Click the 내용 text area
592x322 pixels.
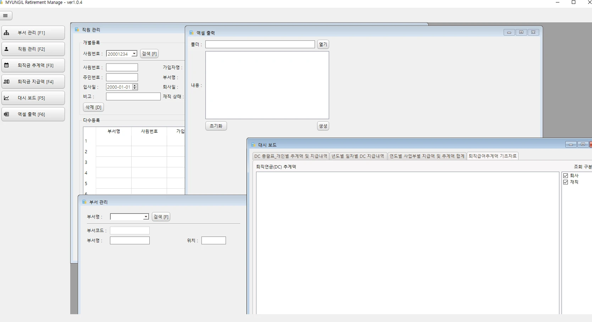pyautogui.click(x=267, y=85)
